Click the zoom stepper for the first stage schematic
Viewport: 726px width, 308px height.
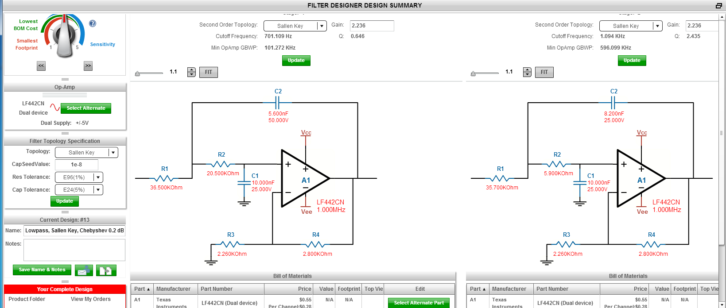(191, 72)
